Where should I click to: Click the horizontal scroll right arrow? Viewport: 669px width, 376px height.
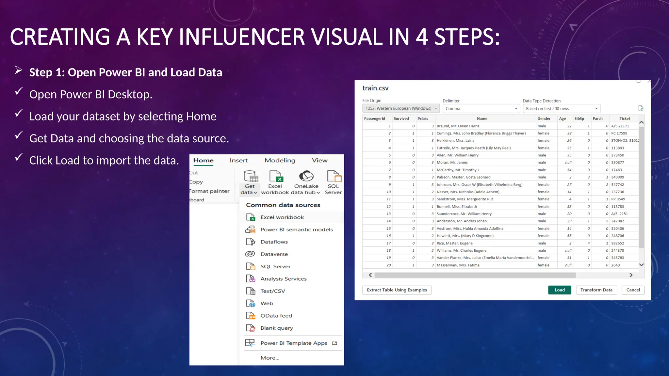point(631,275)
